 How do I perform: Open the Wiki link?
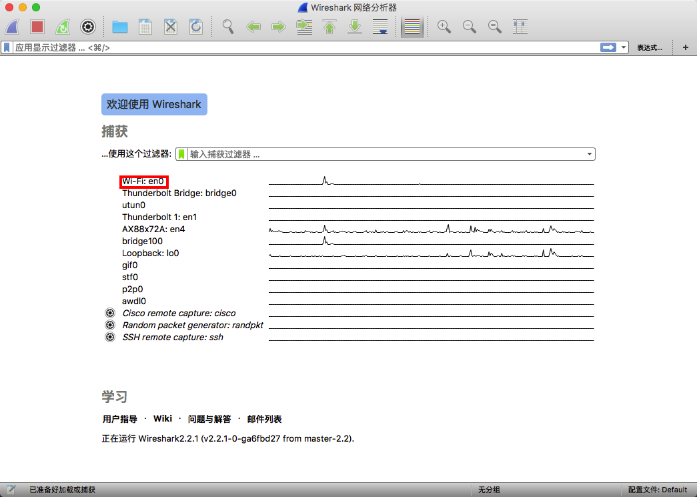point(163,419)
